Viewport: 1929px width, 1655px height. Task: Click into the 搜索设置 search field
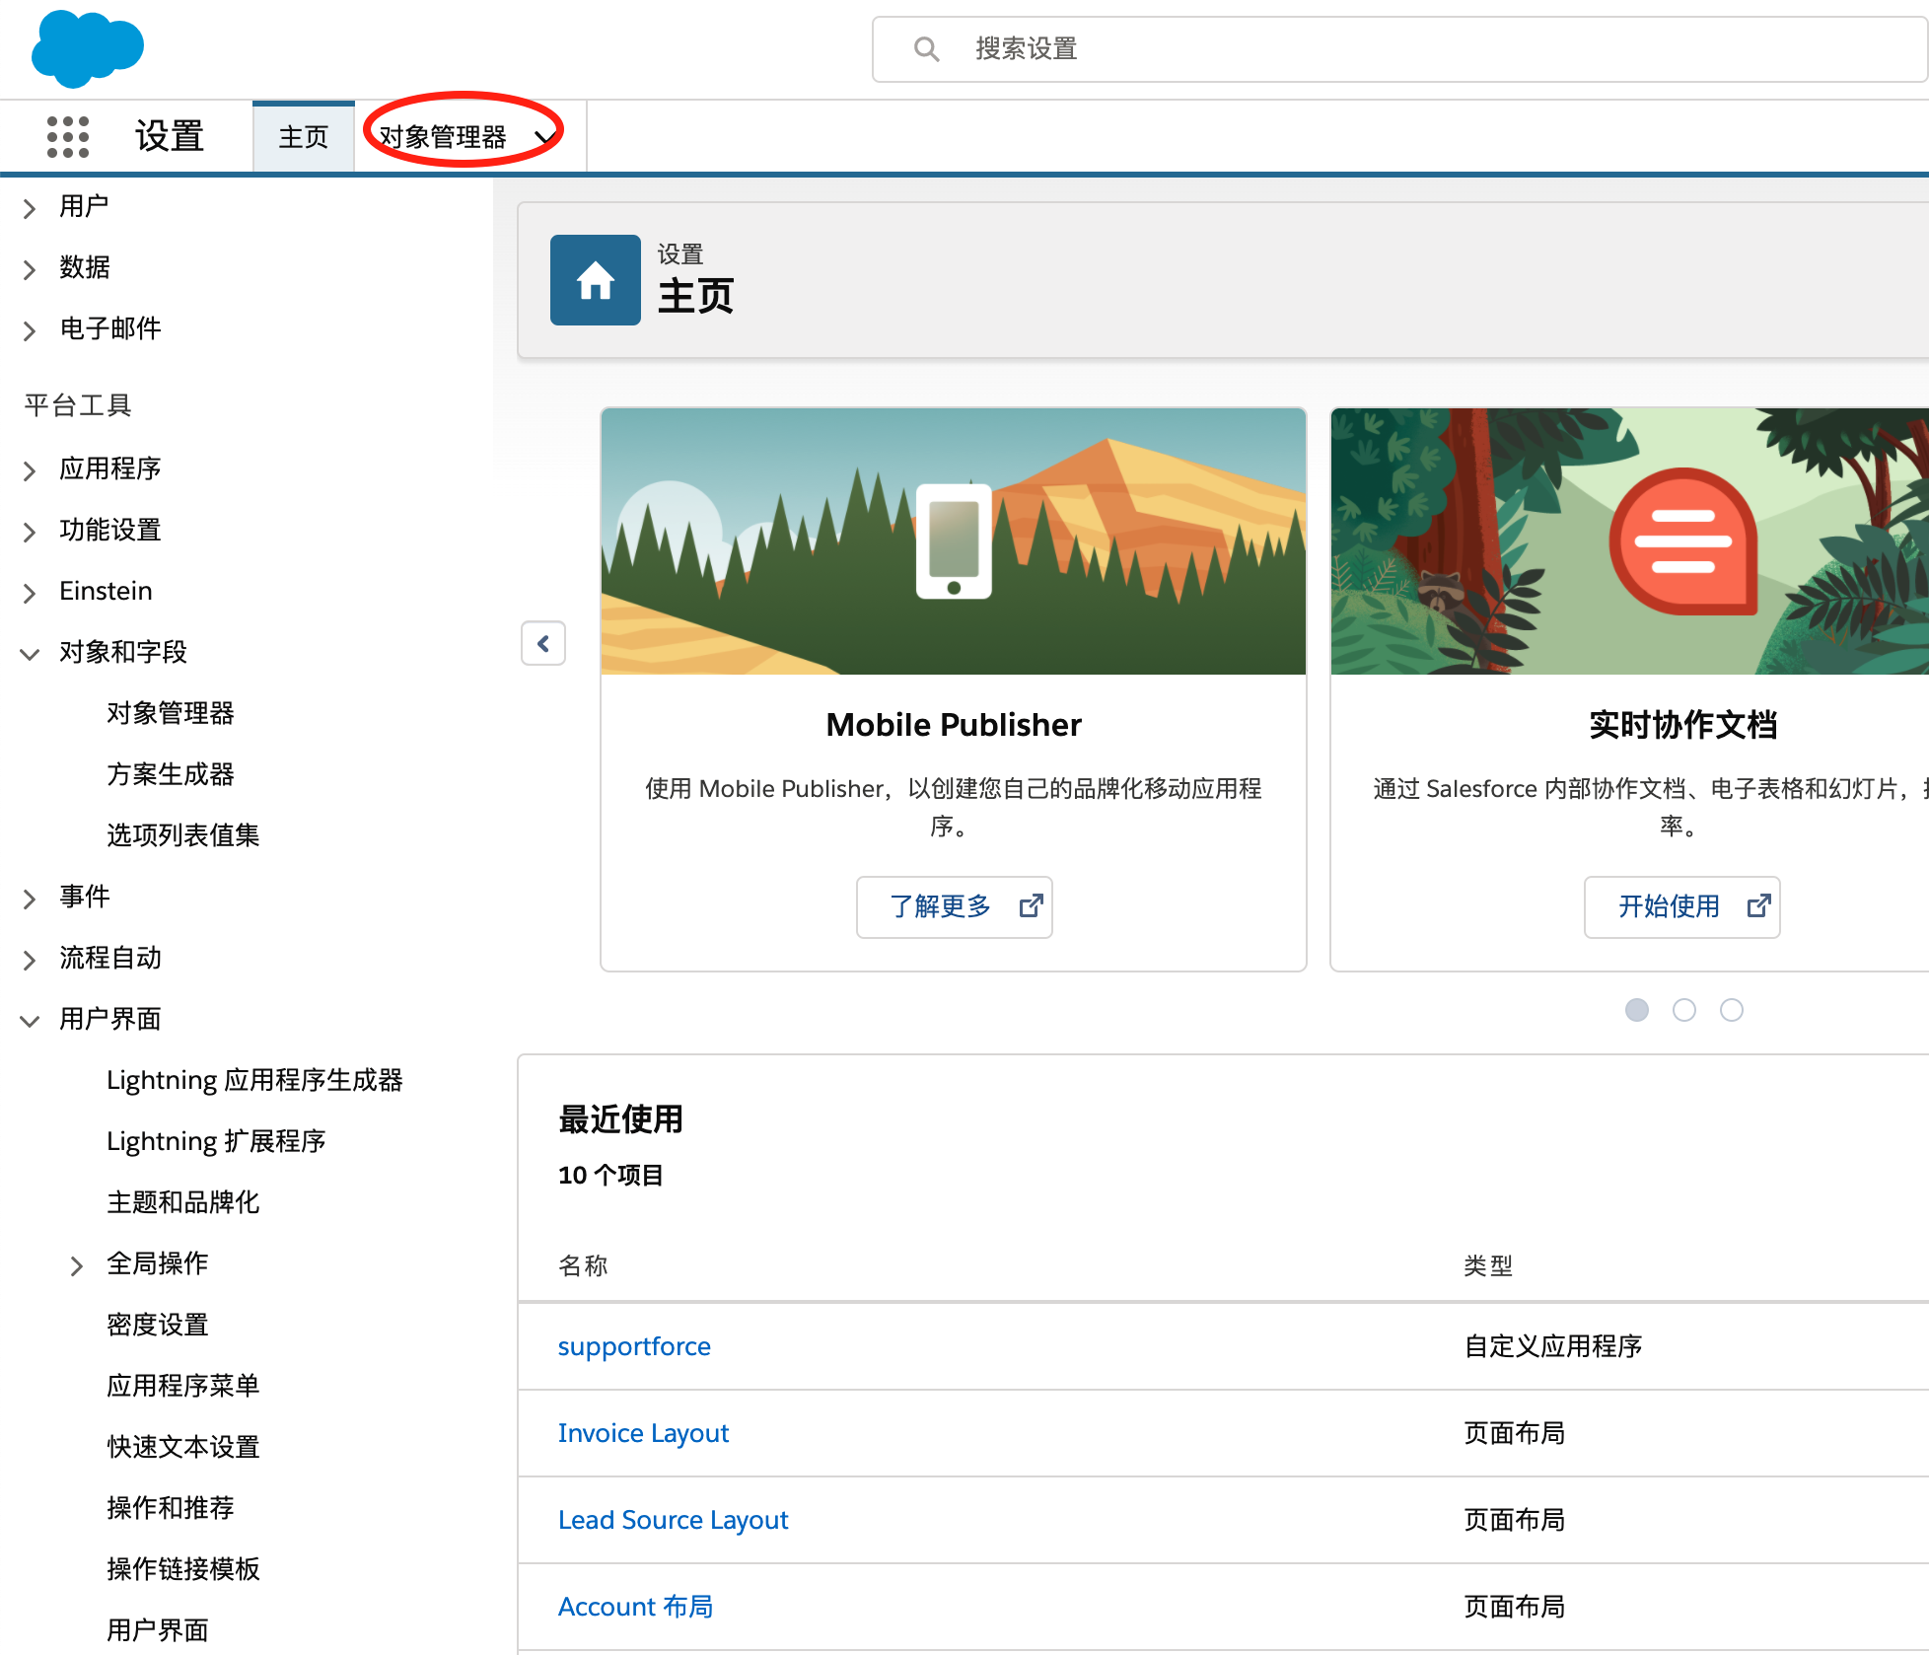pyautogui.click(x=1400, y=48)
